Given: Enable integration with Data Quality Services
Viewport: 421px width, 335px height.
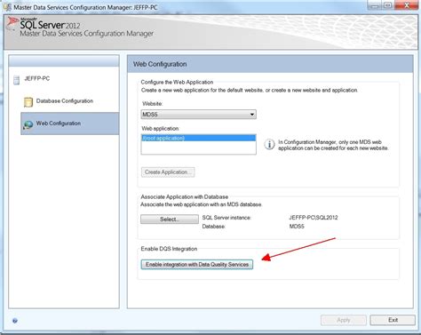Looking at the screenshot, I should 197,265.
